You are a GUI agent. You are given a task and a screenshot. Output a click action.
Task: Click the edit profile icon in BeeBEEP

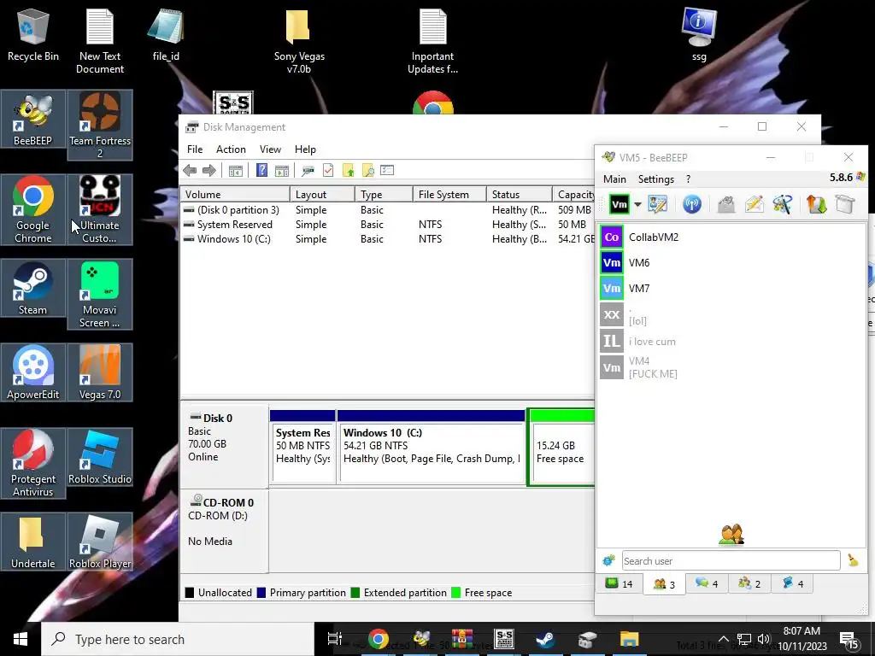coord(658,205)
